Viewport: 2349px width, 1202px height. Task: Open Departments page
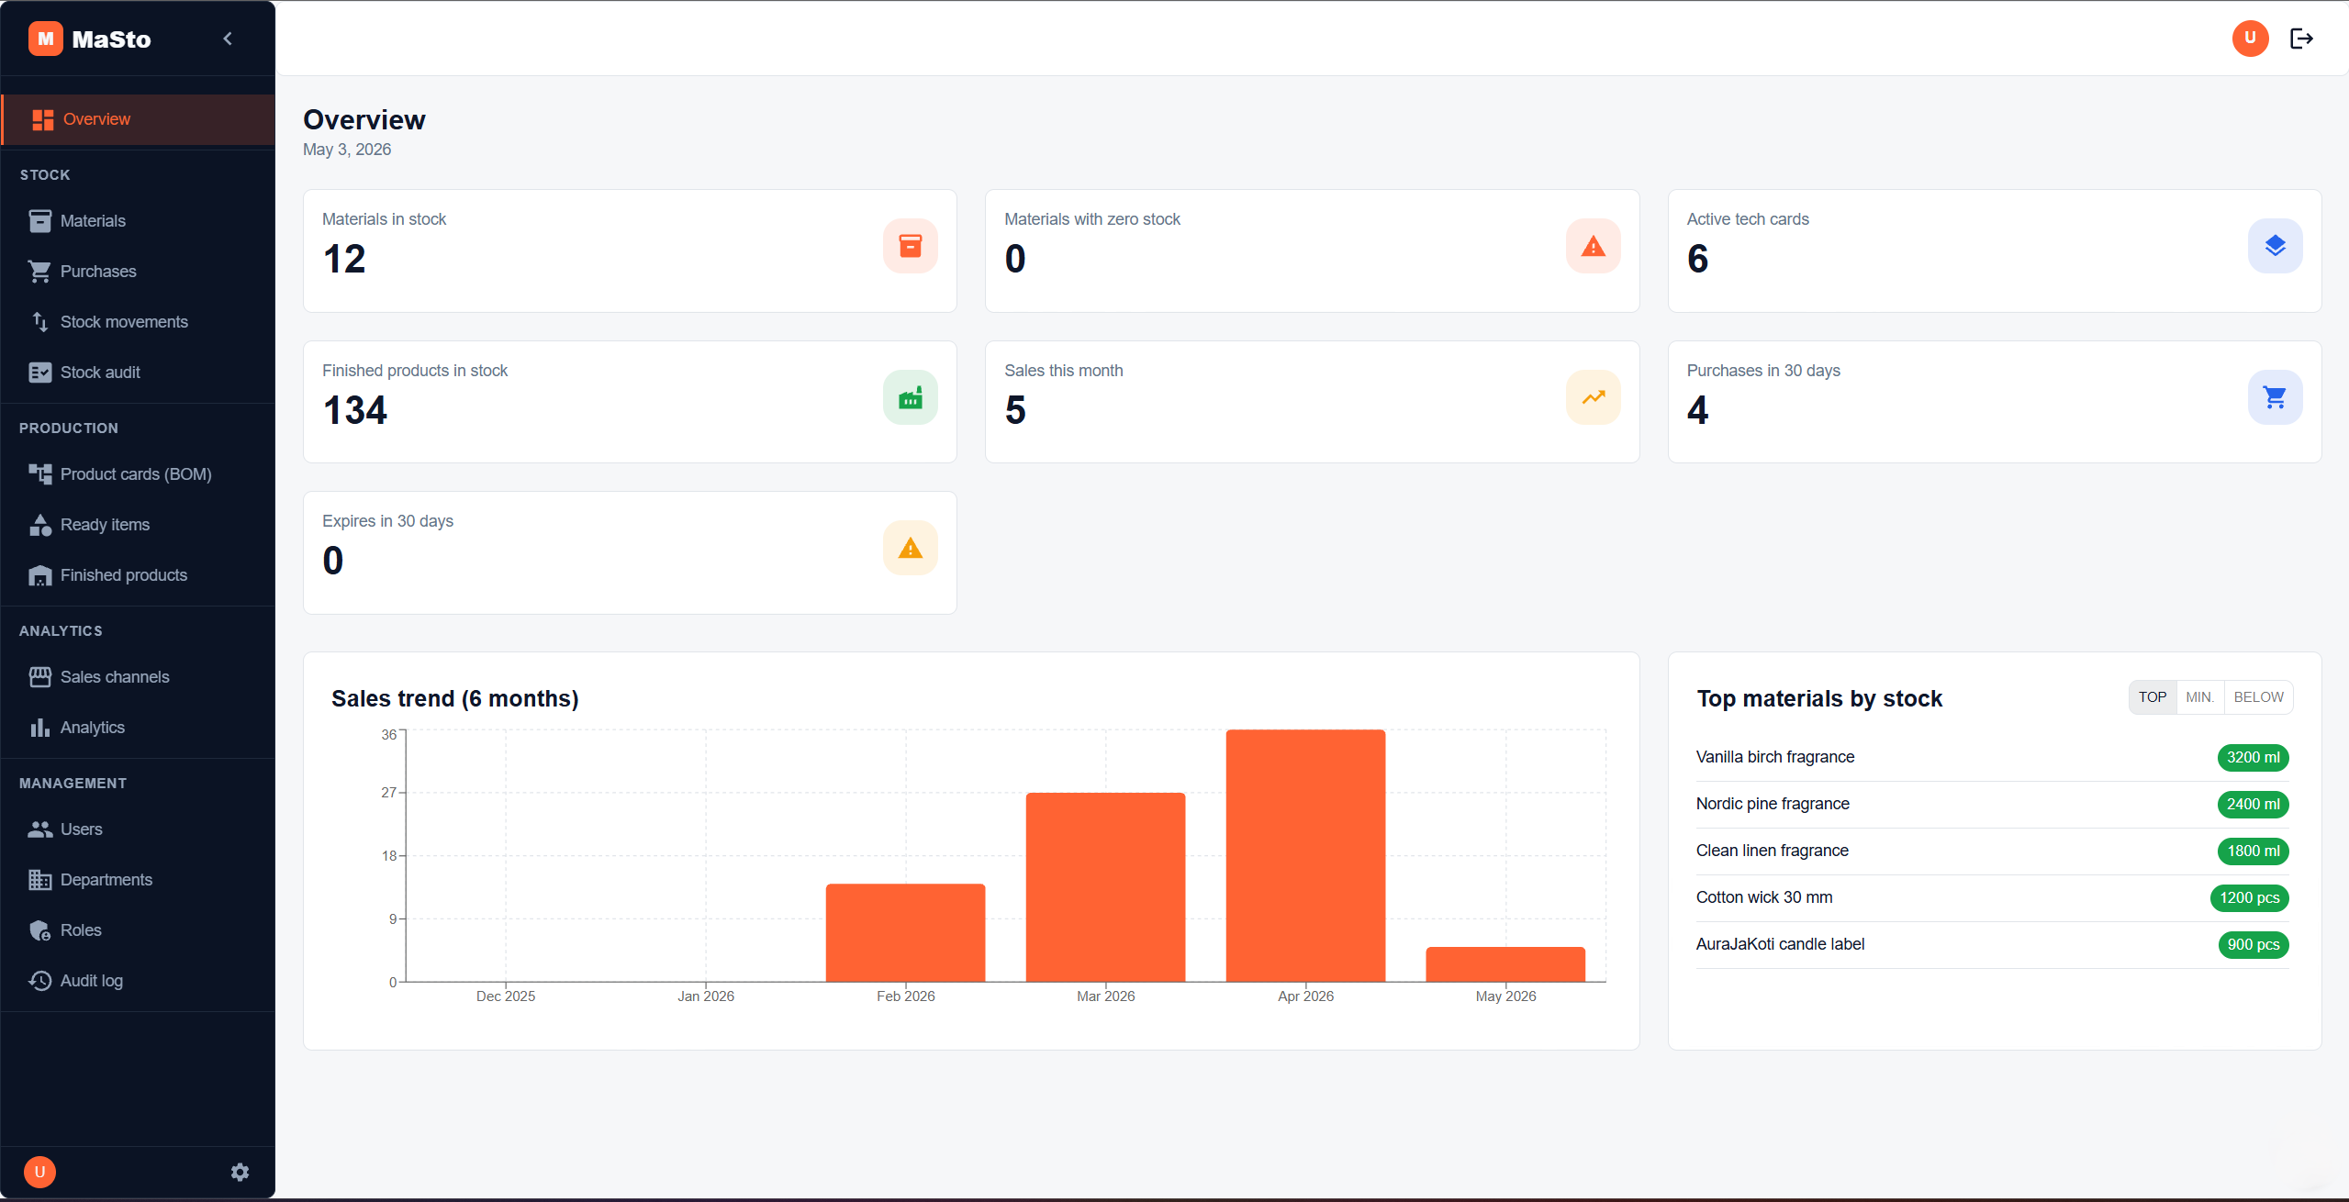pyautogui.click(x=139, y=880)
